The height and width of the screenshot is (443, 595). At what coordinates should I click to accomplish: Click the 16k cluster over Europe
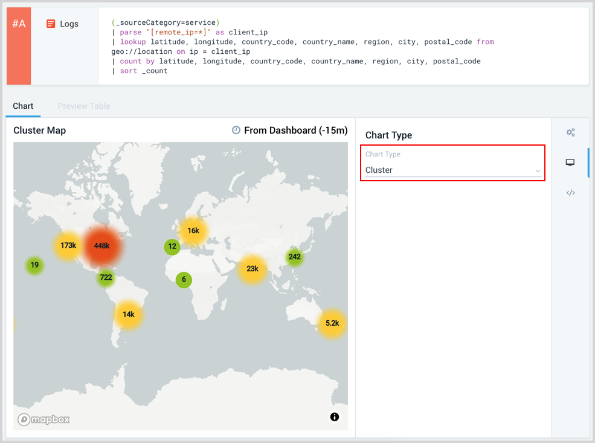click(x=193, y=230)
